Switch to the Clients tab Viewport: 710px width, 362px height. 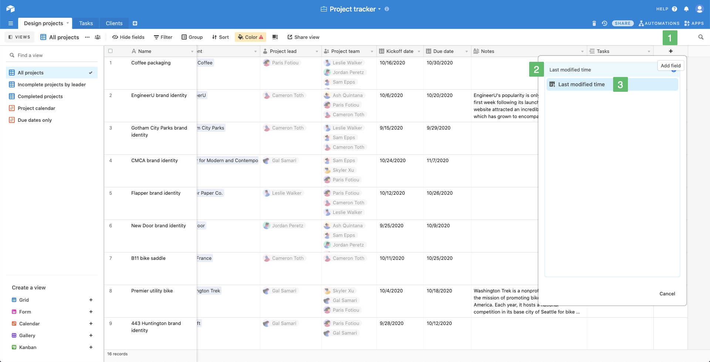click(x=114, y=23)
